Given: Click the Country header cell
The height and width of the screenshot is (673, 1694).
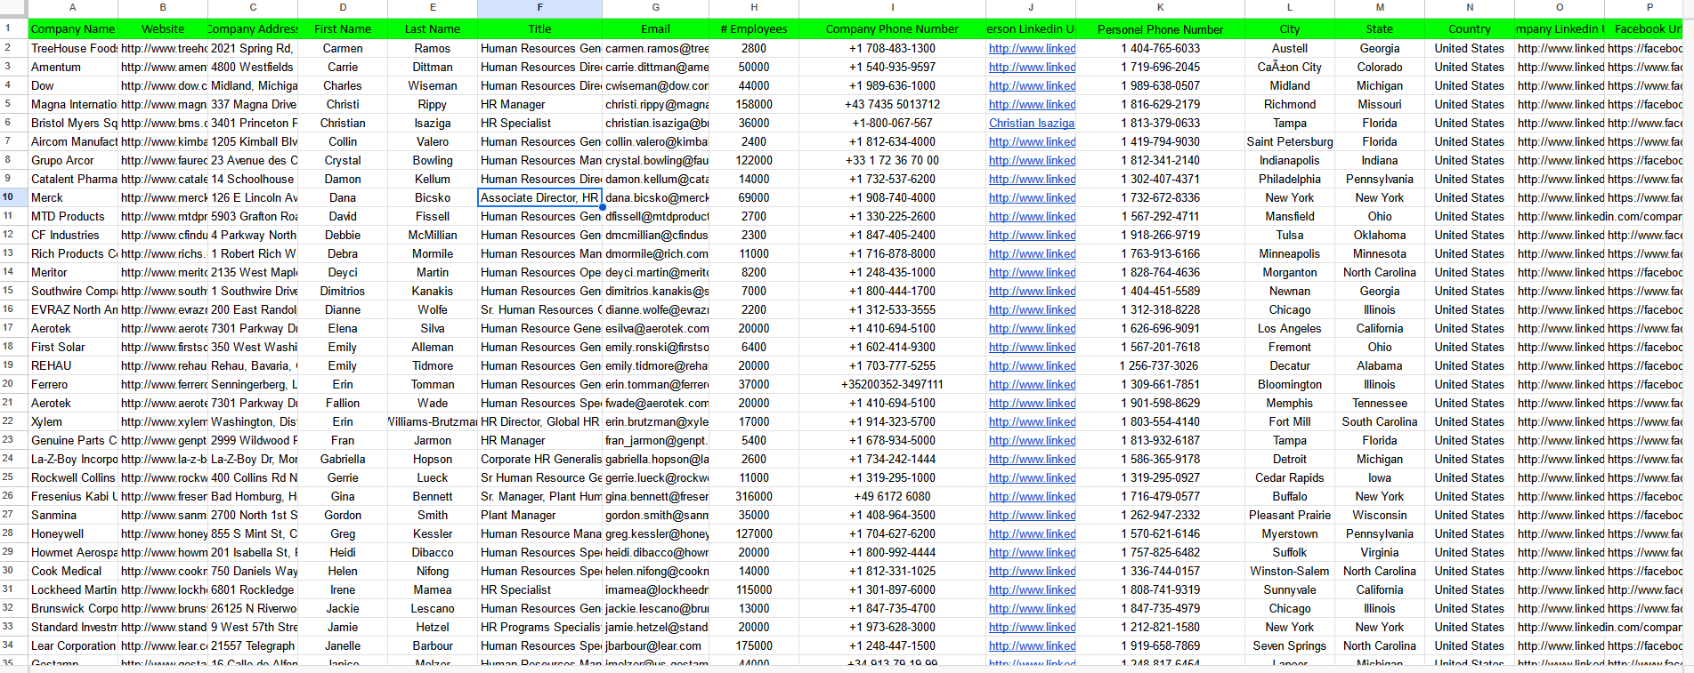Looking at the screenshot, I should point(1470,29).
